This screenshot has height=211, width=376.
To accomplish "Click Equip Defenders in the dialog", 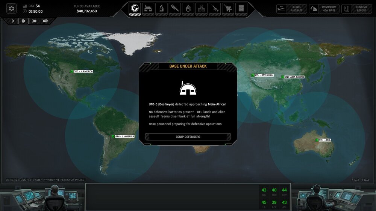I will (188, 137).
